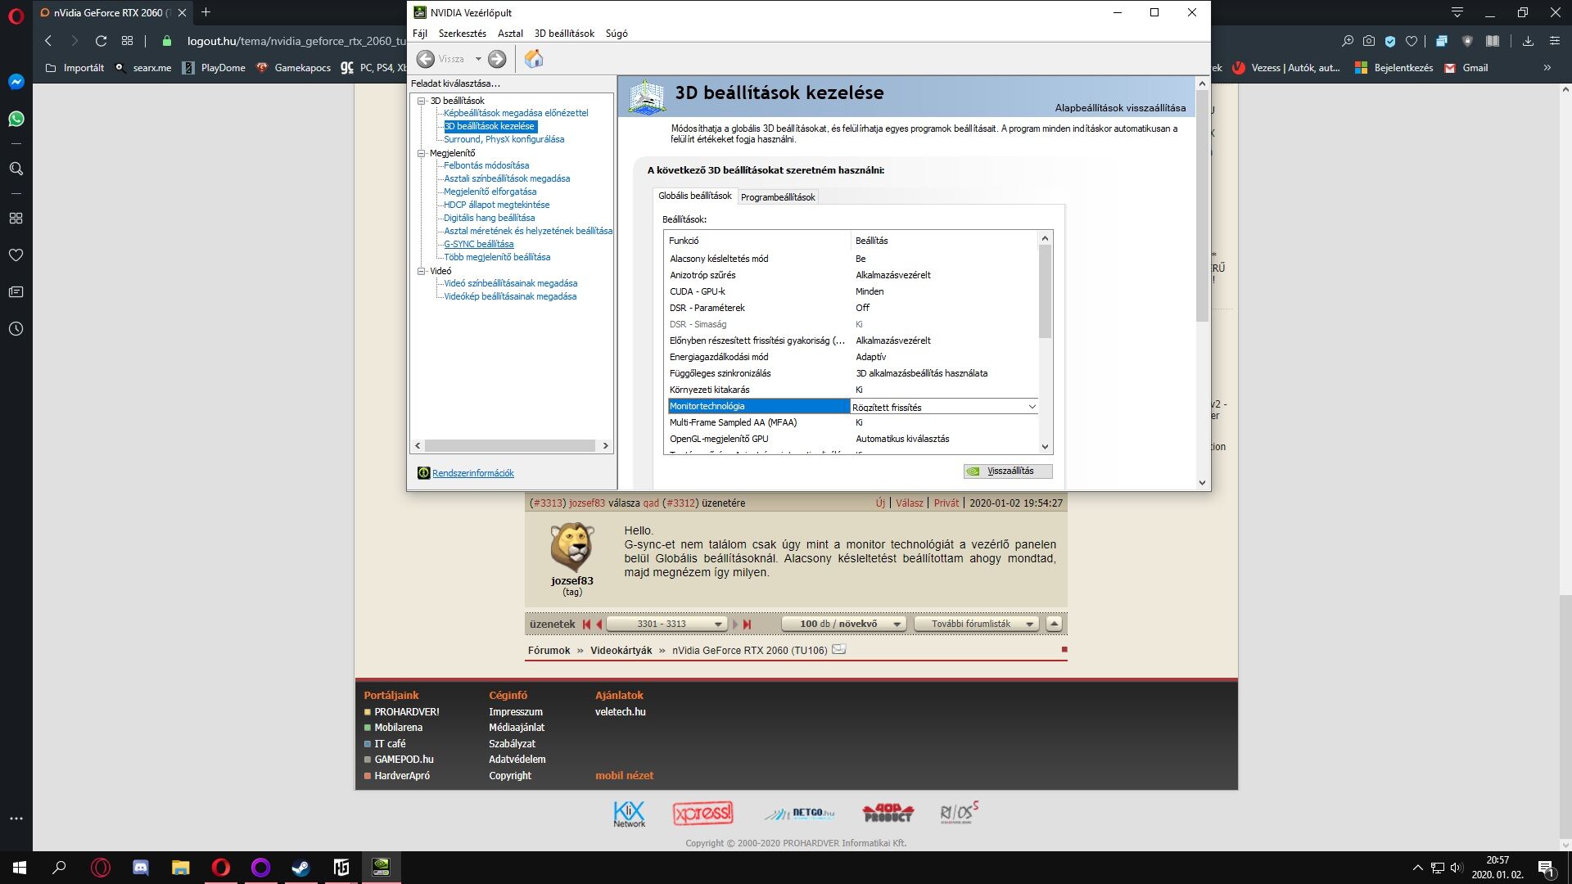The width and height of the screenshot is (1572, 884).
Task: Click the Privát link on the post
Action: [x=946, y=503]
